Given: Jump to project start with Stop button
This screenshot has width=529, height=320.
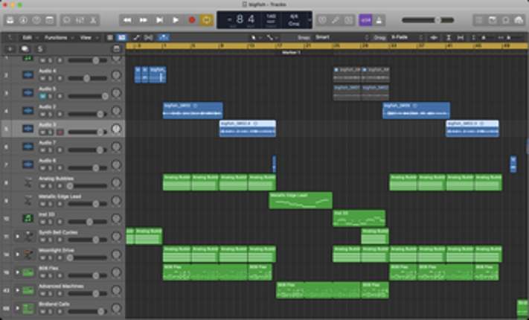Looking at the screenshot, I should point(159,20).
